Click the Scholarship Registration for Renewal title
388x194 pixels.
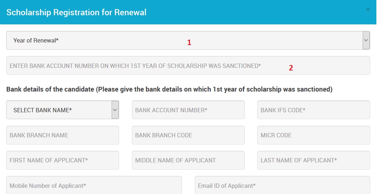(x=76, y=12)
